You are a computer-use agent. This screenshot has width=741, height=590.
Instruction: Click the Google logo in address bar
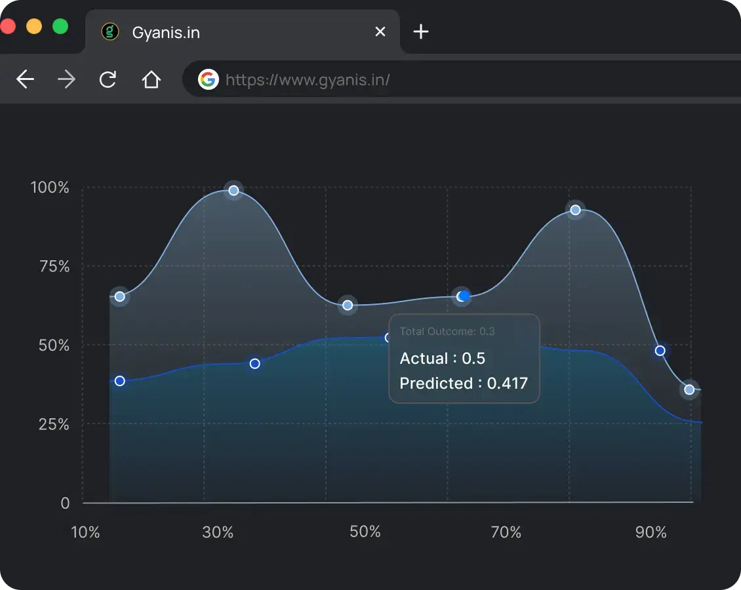click(208, 80)
